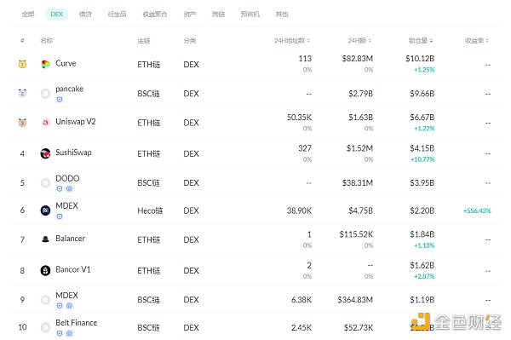Click the second badge under Belt Finance

pos(69,333)
